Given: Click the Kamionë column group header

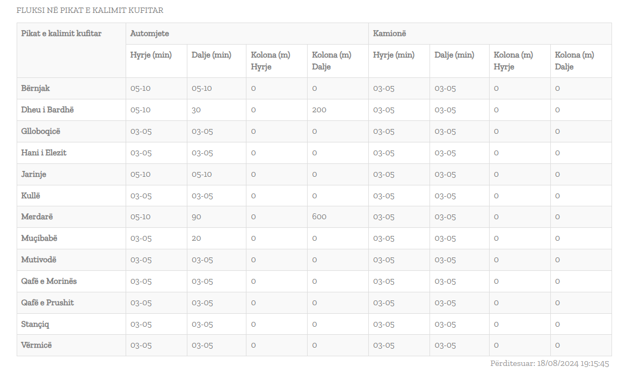Looking at the screenshot, I should [x=390, y=33].
